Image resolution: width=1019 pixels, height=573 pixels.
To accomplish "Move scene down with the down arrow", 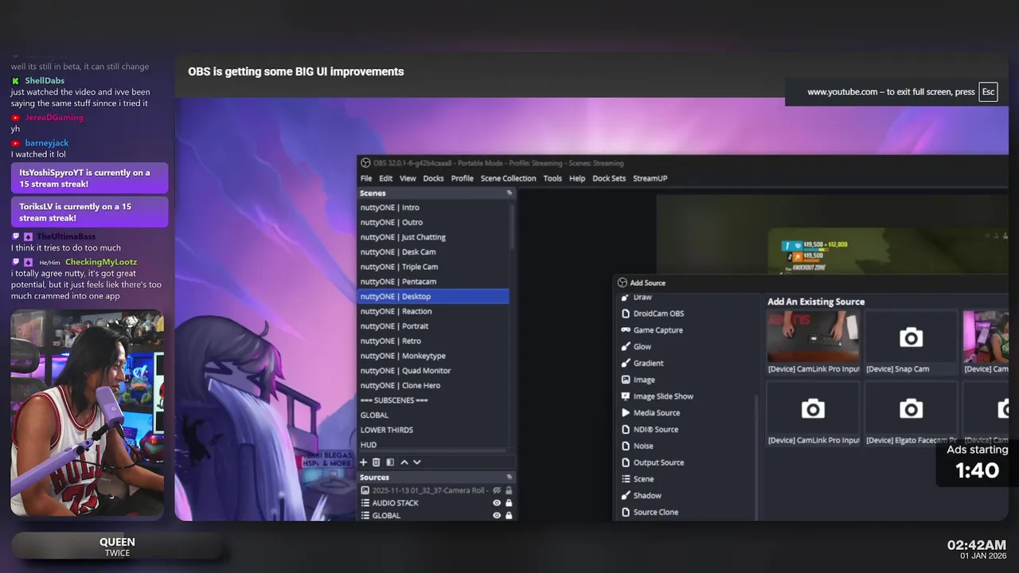I will [416, 462].
